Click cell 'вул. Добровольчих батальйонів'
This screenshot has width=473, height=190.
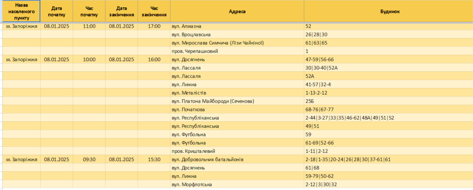[237, 159]
